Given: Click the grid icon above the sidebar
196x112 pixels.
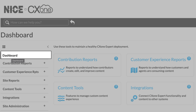Looking at the screenshot, I should point(4,47).
